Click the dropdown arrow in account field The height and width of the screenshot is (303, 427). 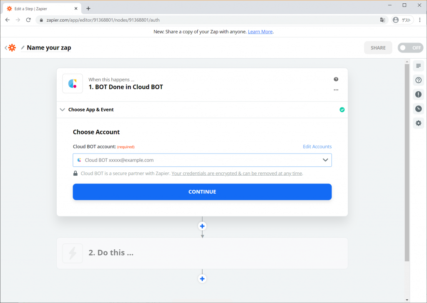click(x=325, y=160)
